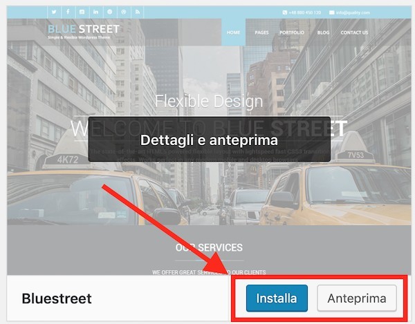The height and width of the screenshot is (324, 415).
Task: Select PORTFOLIO in the navigation
Action: tap(292, 32)
